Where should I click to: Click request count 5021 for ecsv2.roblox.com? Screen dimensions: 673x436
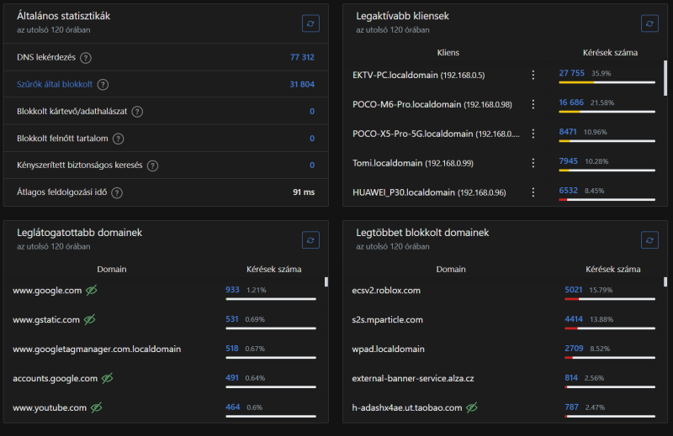(575, 290)
